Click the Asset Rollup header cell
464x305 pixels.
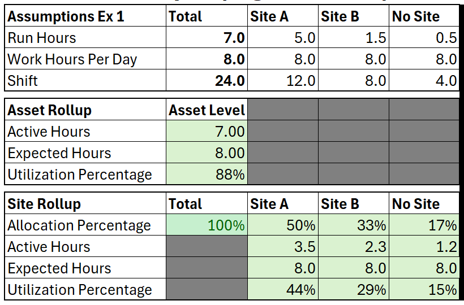click(x=85, y=110)
